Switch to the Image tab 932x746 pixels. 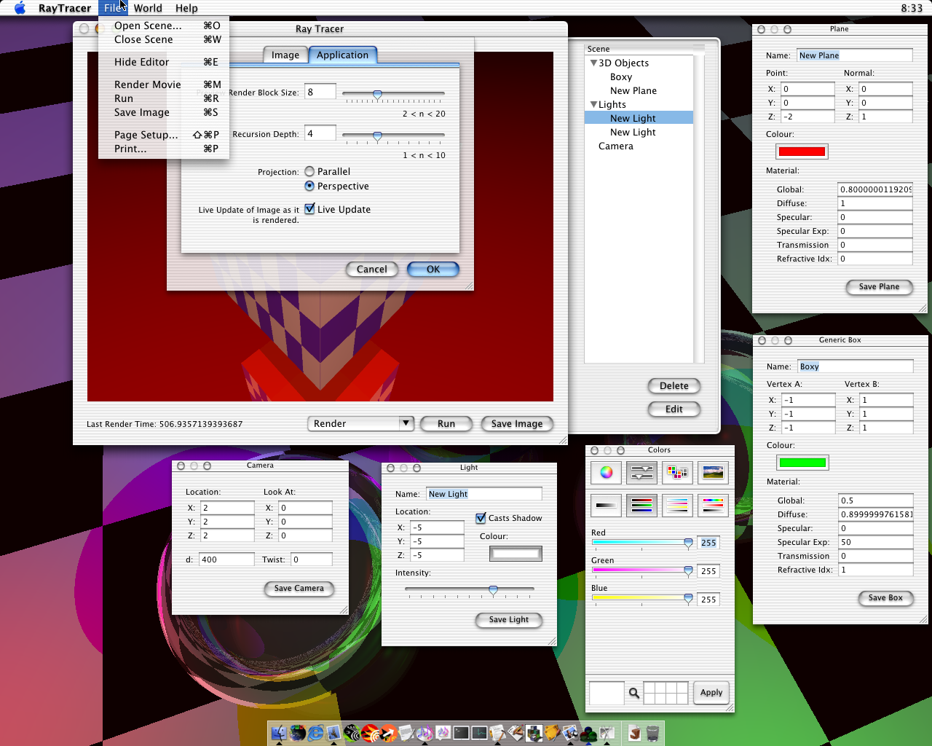coord(285,55)
